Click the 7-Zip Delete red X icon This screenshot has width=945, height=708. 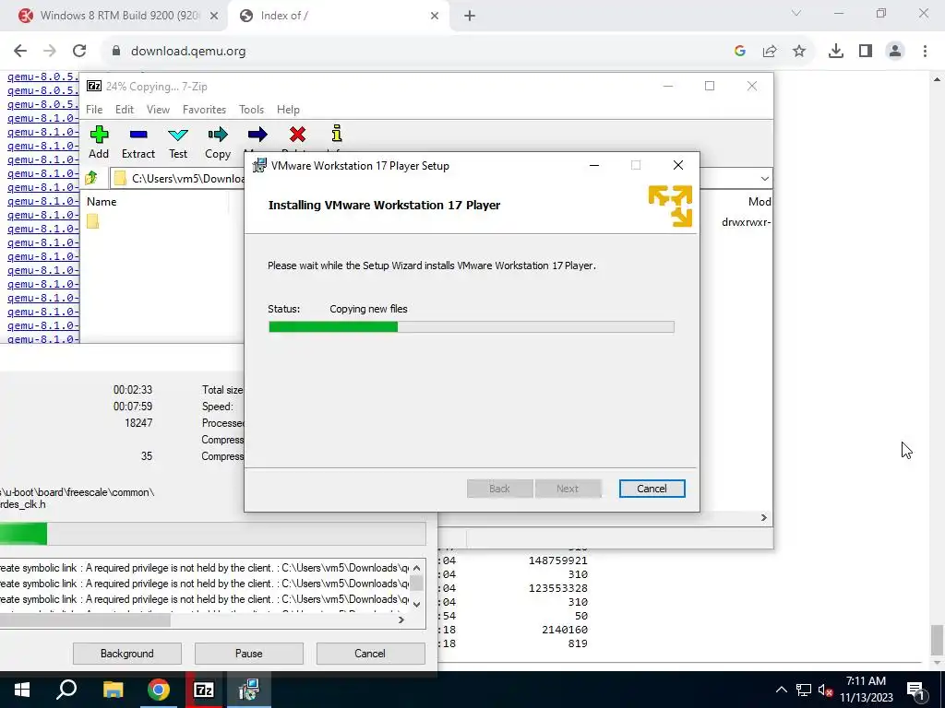point(297,135)
